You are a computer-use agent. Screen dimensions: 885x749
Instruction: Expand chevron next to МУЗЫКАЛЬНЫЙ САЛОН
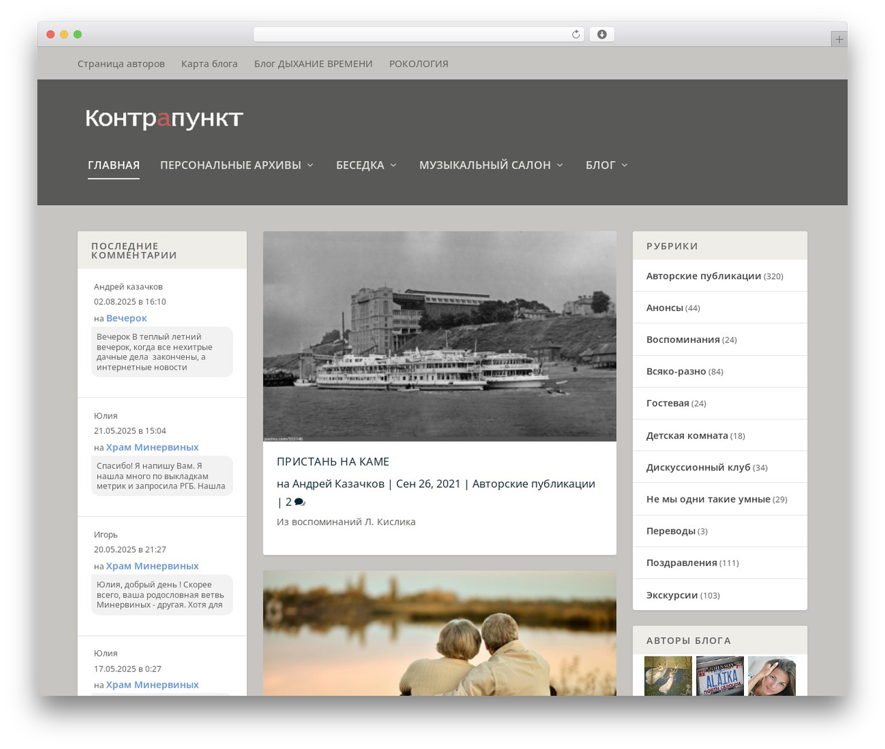560,165
